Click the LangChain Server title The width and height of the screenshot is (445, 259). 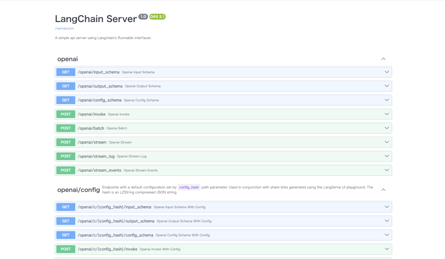tap(96, 19)
